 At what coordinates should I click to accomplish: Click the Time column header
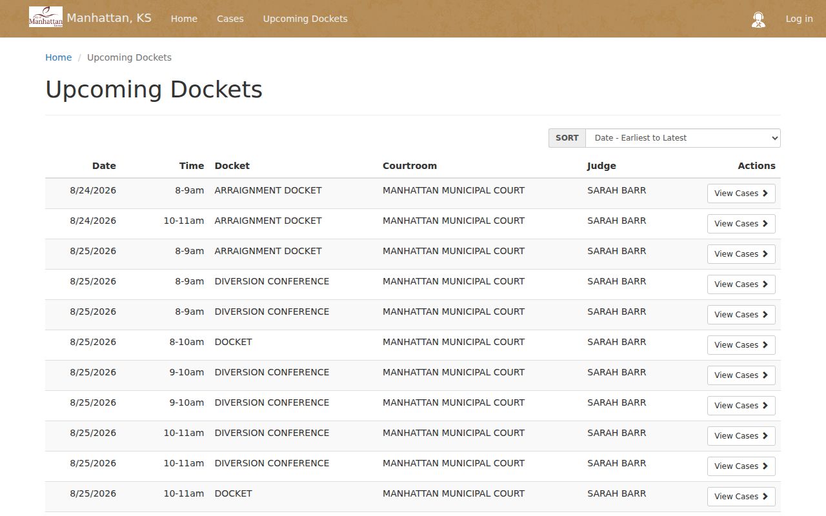192,166
